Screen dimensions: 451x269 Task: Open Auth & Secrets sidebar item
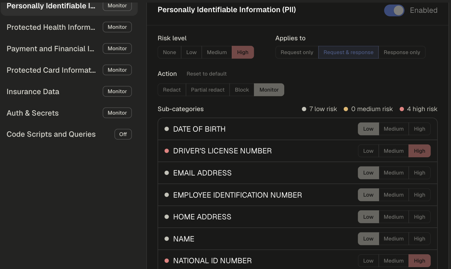(x=69, y=113)
